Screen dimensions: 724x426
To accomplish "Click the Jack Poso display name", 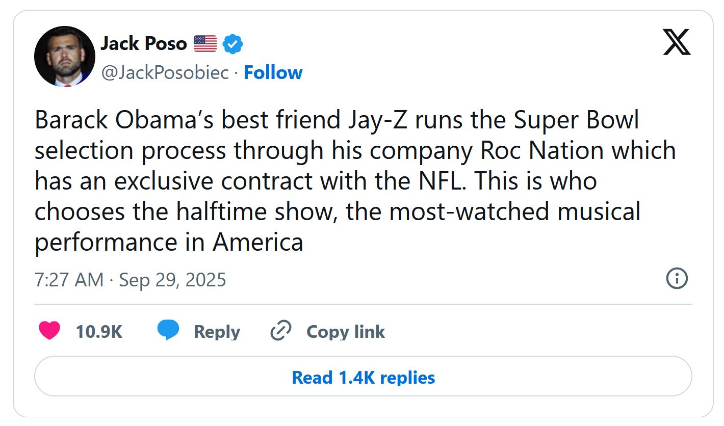I will 144,44.
